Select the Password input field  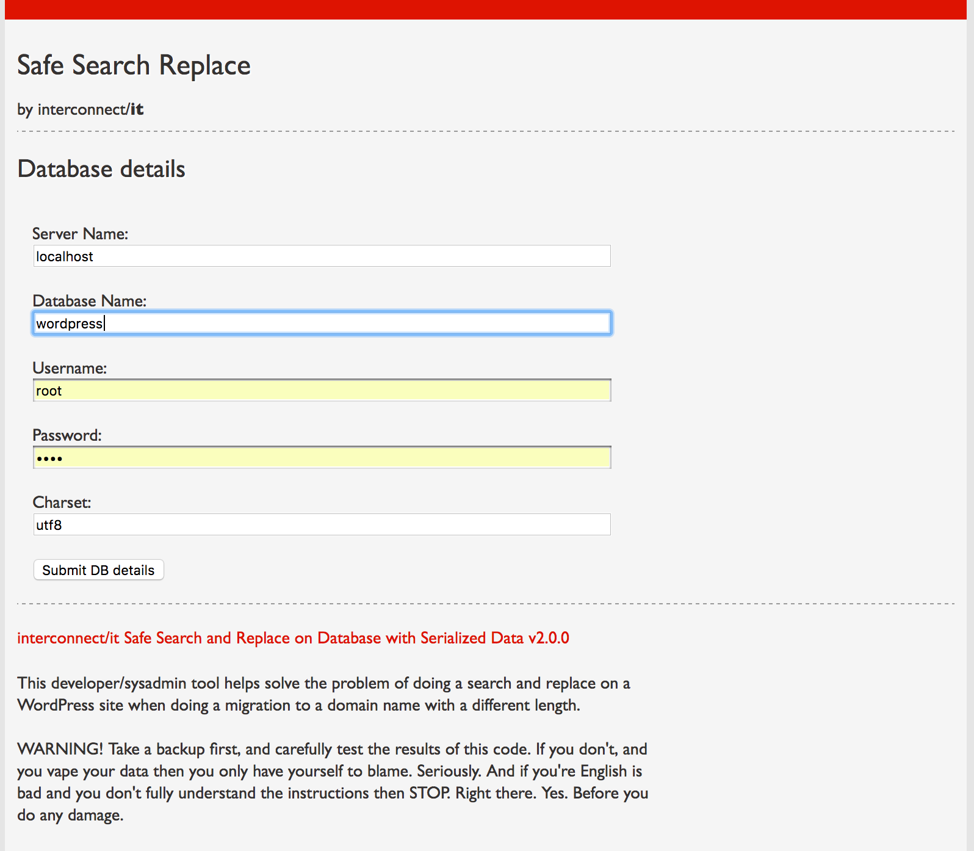click(322, 457)
